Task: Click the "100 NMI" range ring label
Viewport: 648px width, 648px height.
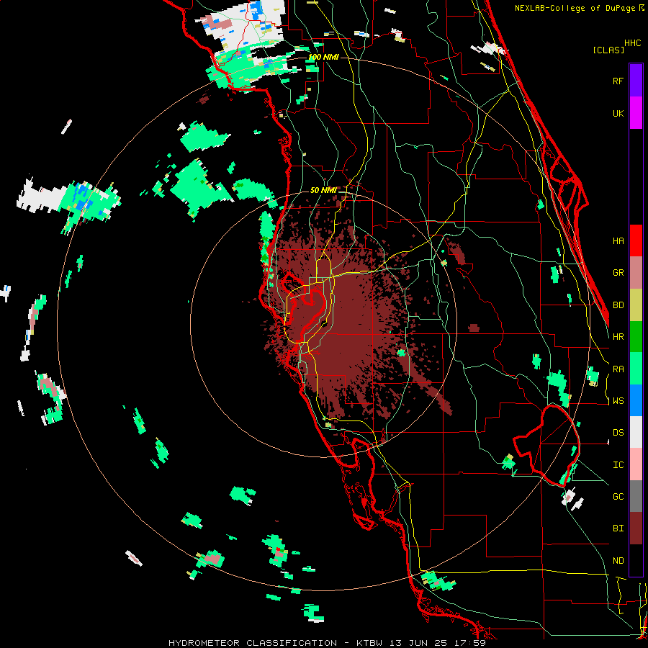Action: [323, 57]
